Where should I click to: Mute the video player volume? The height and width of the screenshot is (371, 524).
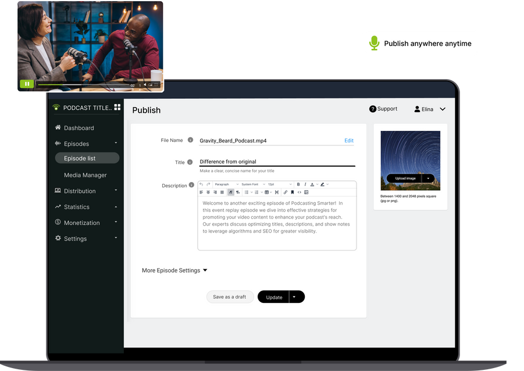145,85
